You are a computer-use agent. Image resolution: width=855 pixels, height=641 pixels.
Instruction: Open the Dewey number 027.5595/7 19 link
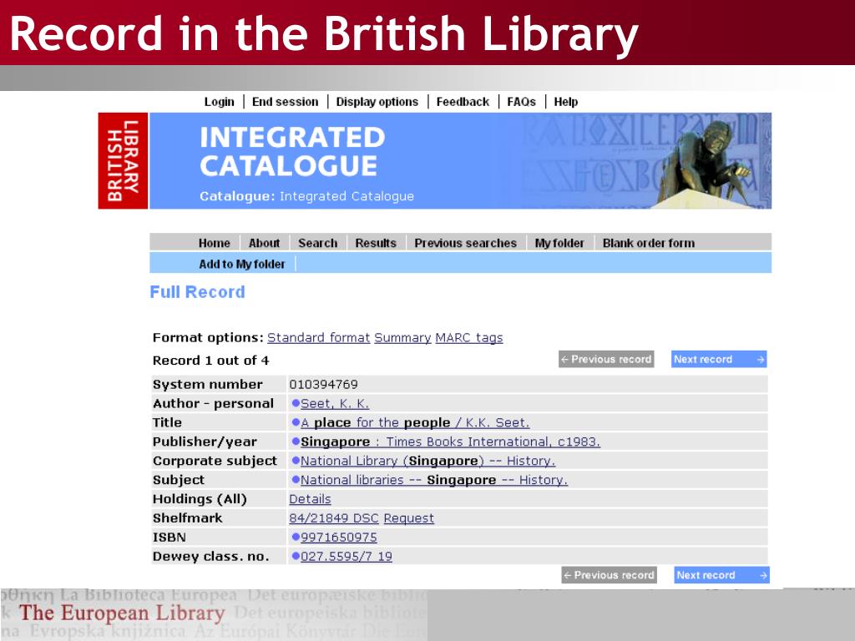pos(347,557)
